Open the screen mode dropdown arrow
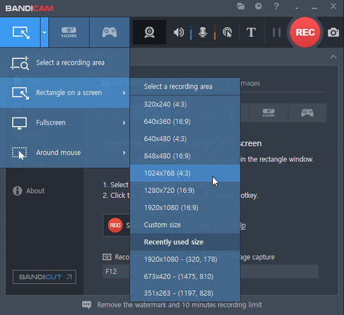 [44, 33]
